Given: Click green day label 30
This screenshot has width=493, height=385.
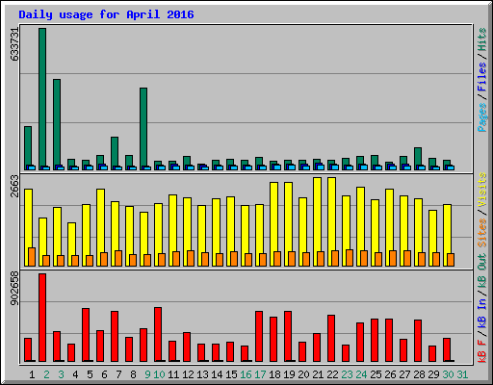Looking at the screenshot, I should (448, 374).
